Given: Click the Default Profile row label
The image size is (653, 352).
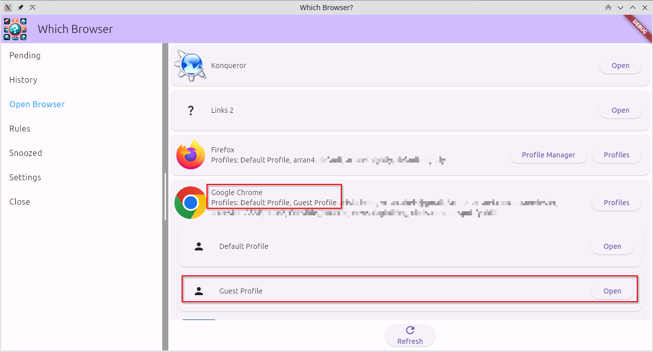Looking at the screenshot, I should 244,246.
